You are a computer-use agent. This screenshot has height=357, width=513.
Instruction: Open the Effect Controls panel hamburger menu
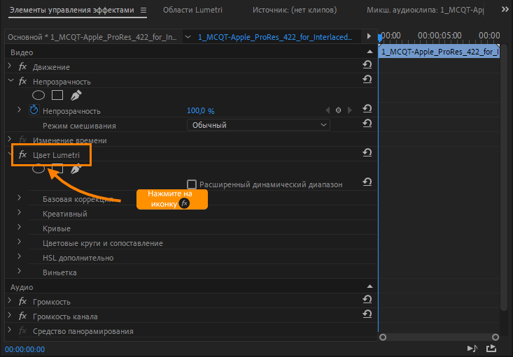(x=143, y=10)
